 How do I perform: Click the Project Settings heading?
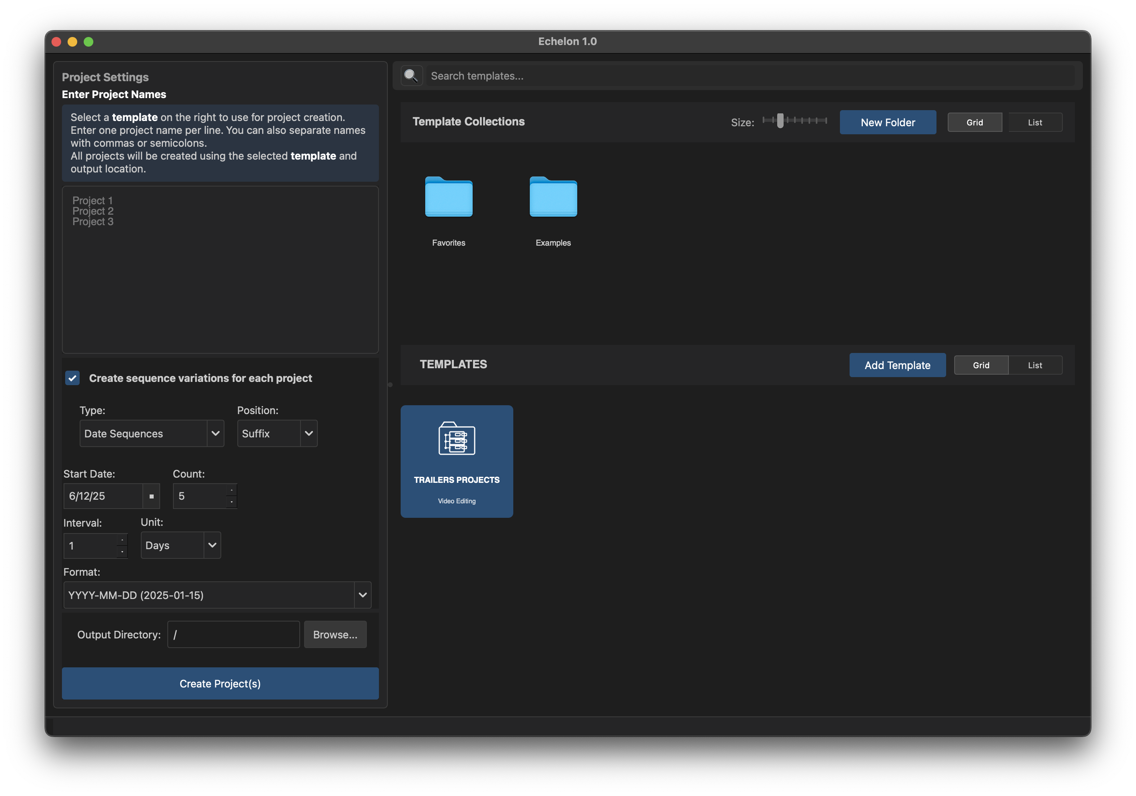point(105,77)
